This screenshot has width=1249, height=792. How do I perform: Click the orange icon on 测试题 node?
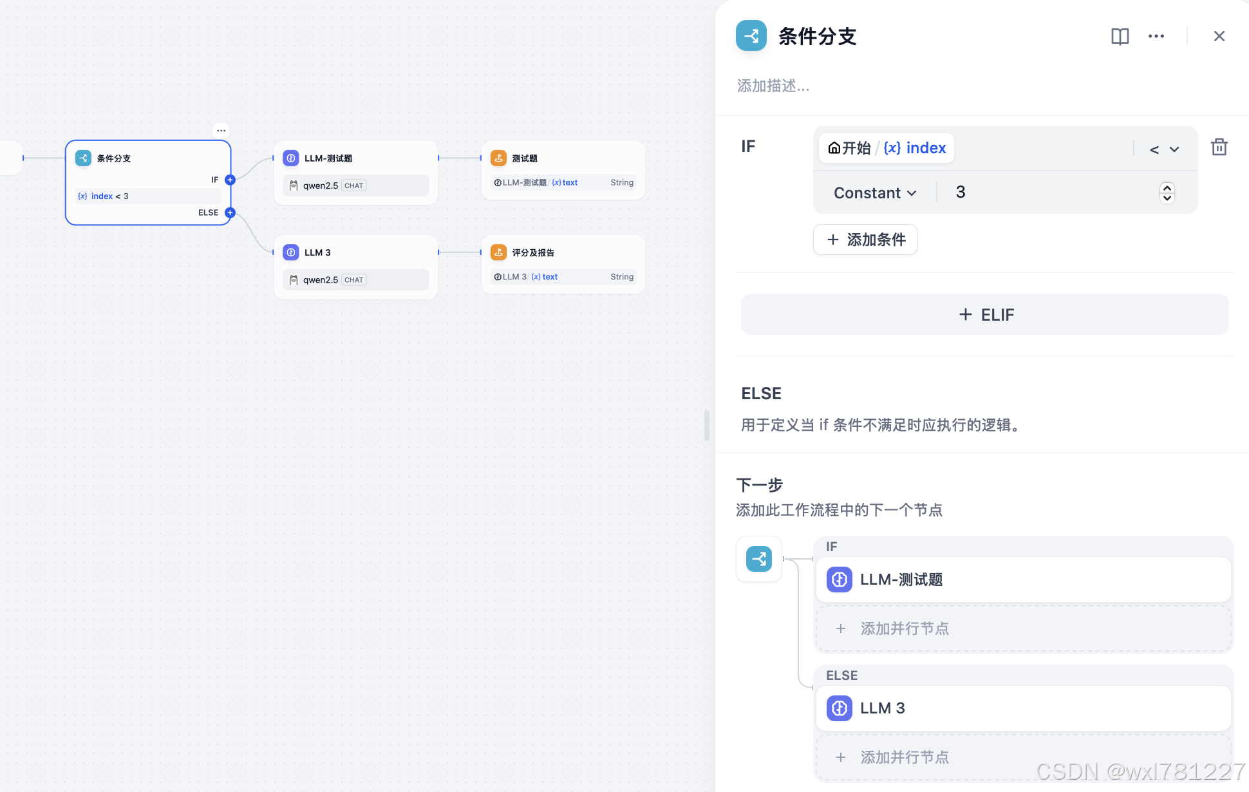click(x=499, y=158)
